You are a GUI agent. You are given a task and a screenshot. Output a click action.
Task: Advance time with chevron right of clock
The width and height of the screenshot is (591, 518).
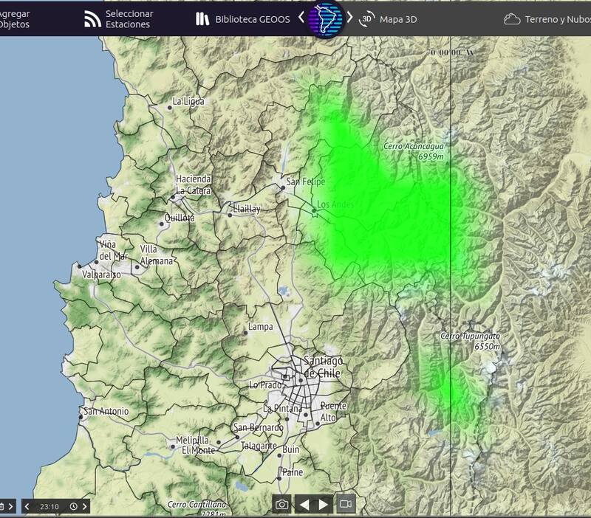point(85,507)
